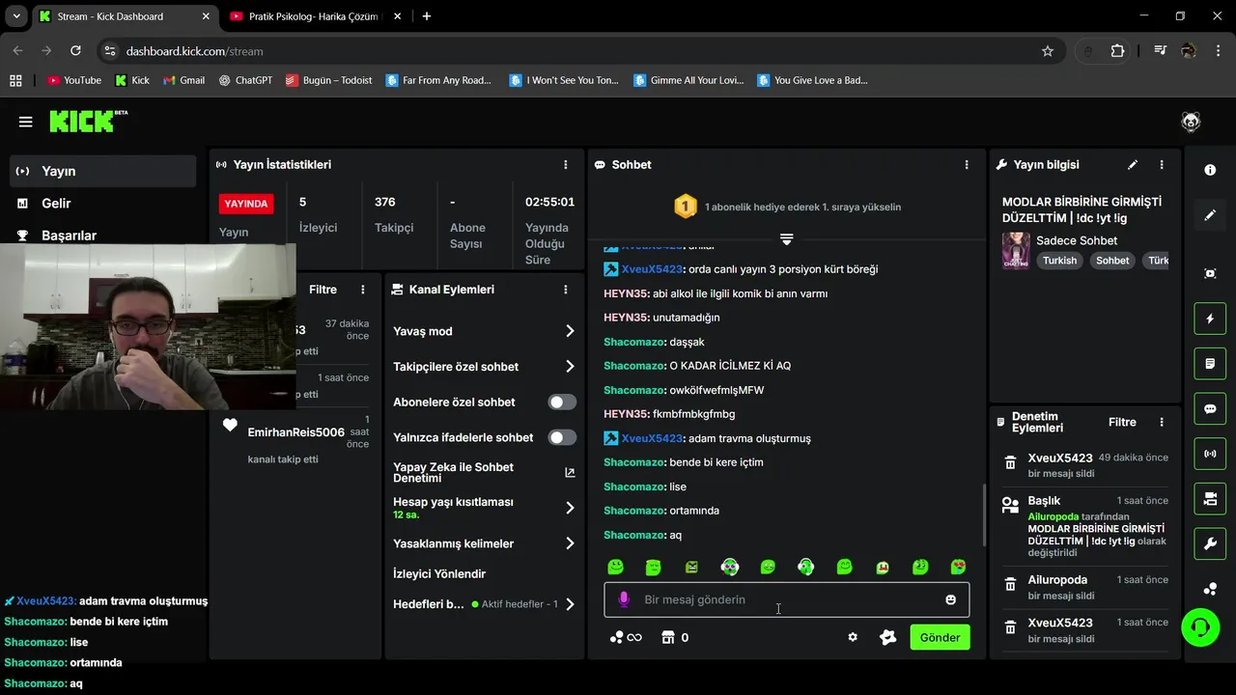
Task: Open chat settings with the gear icon
Action: 853,637
